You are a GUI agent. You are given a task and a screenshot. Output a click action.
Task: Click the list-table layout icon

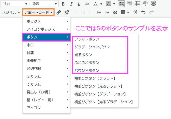click(137, 4)
